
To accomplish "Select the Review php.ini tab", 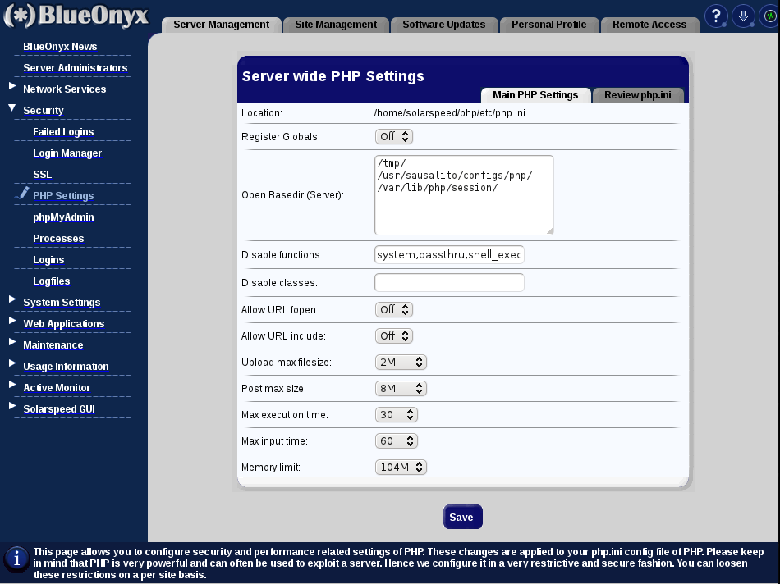I will [x=637, y=95].
